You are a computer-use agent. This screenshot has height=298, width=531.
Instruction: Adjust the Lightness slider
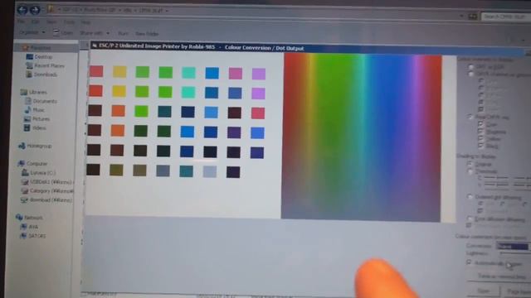(x=514, y=253)
